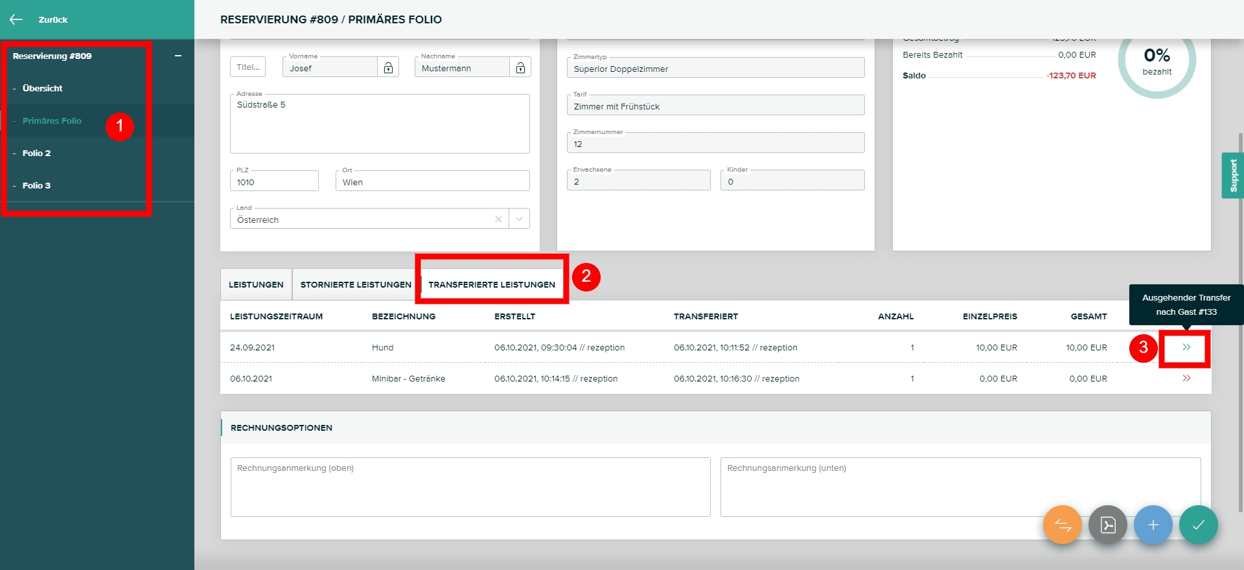Click transfer arrows for Hund row
Screen dimensions: 1244x570
point(1186,348)
